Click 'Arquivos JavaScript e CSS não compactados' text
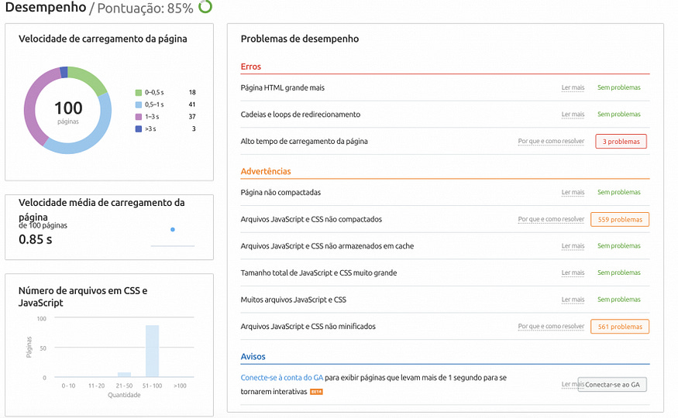Image resolution: width=678 pixels, height=418 pixels. 311,219
